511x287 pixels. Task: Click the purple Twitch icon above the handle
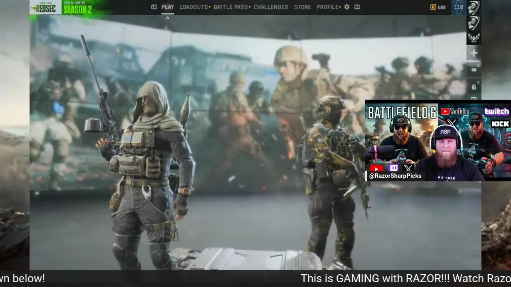coord(393,168)
